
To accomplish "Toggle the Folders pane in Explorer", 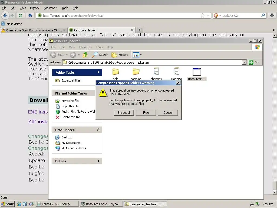I will pyautogui.click(x=120, y=55).
